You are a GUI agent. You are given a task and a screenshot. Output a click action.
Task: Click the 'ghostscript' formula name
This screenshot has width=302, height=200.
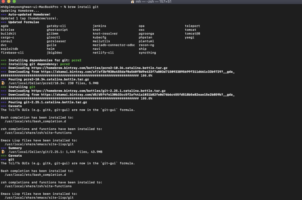tap(57, 30)
